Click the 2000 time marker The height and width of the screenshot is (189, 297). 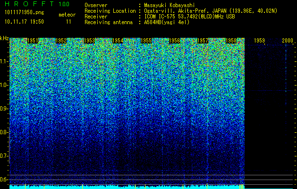(288, 41)
